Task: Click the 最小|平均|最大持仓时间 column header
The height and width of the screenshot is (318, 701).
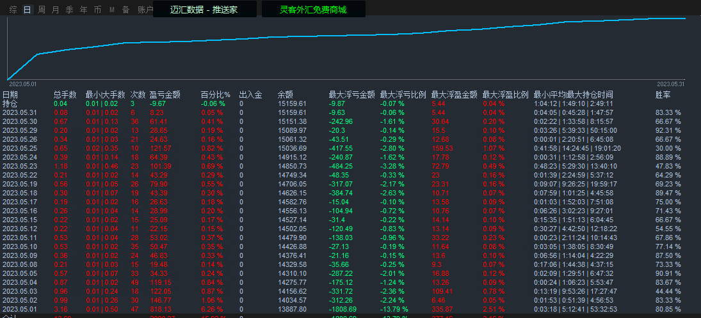Action: 573,95
